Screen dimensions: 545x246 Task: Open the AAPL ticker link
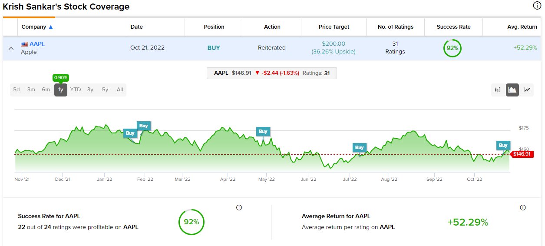click(x=37, y=44)
